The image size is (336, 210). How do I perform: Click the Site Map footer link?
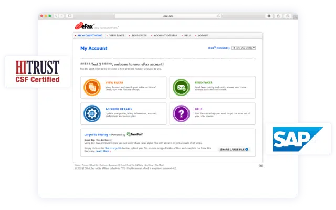[159, 165]
